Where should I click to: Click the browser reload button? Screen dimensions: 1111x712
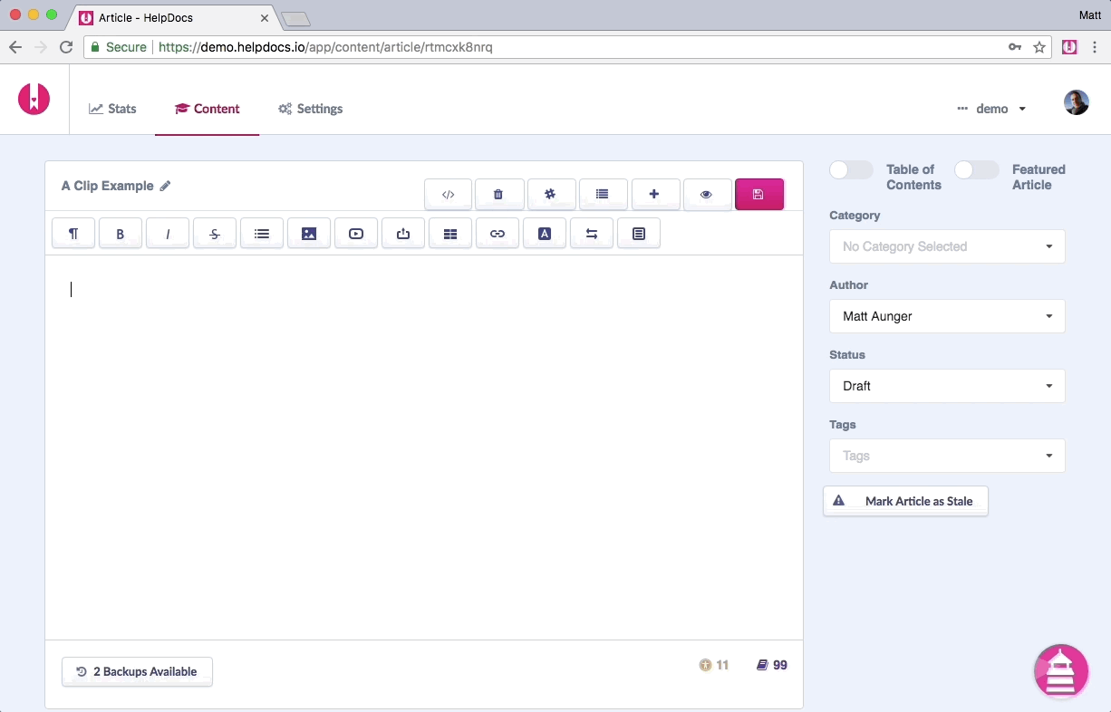pyautogui.click(x=66, y=47)
